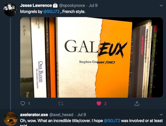Click the @spookynova handle
The height and width of the screenshot is (126, 166).
[x=72, y=6]
